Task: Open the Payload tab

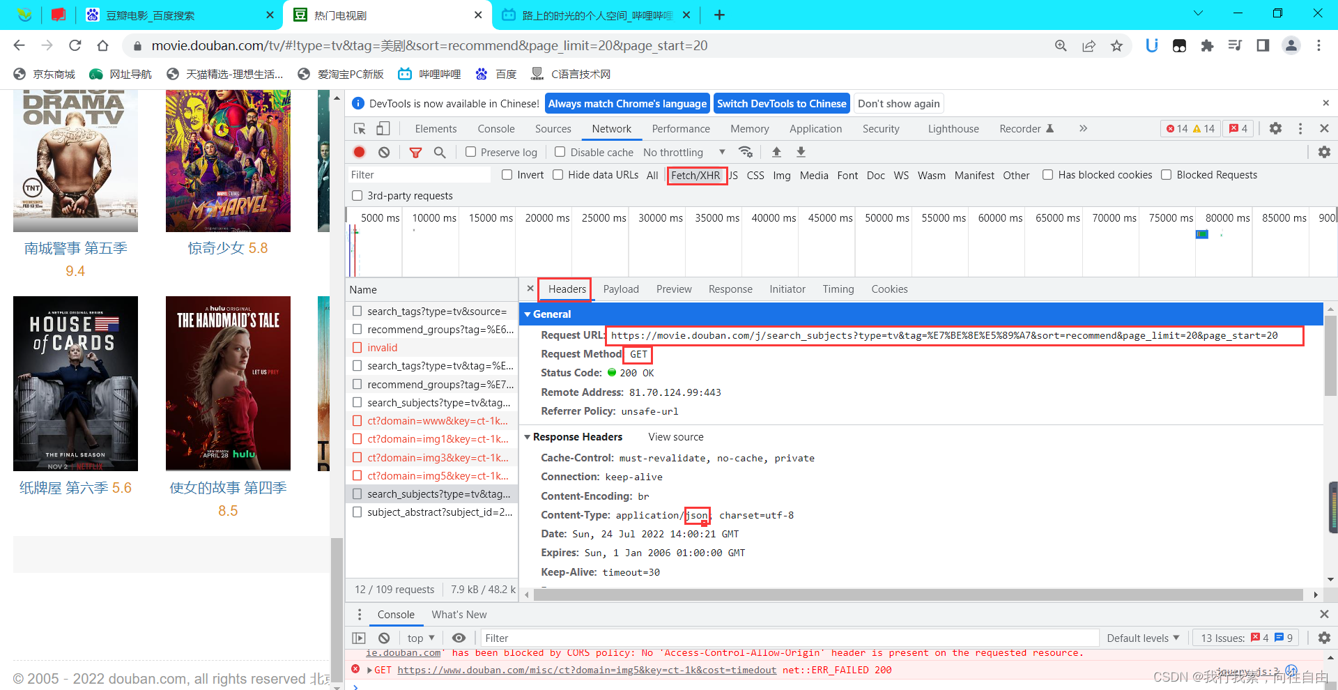Action: coord(621,289)
